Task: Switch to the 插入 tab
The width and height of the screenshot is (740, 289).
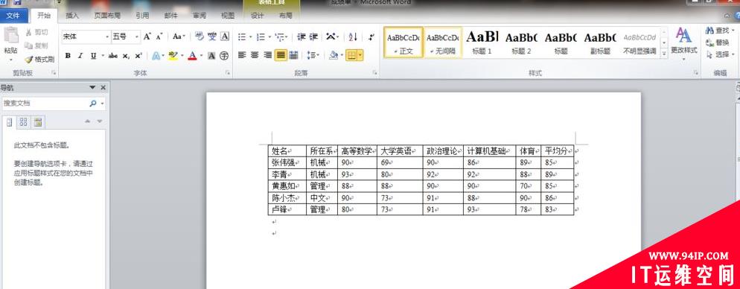Action: click(x=72, y=16)
